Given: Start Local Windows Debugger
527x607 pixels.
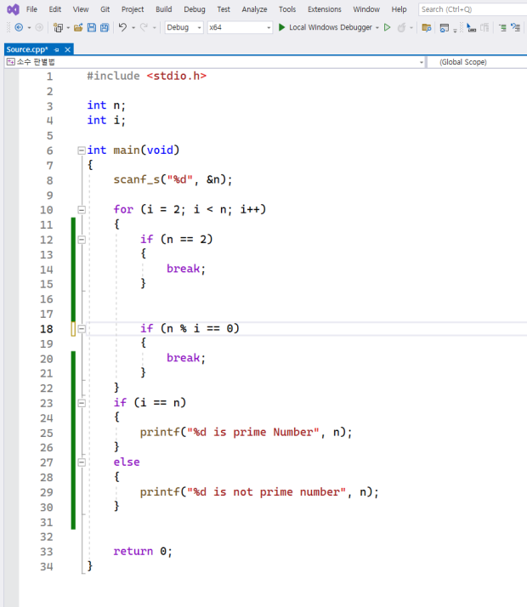Looking at the screenshot, I should (325, 27).
